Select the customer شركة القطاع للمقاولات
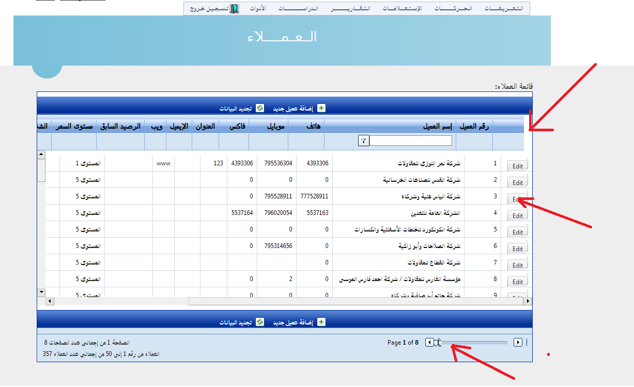634x387 pixels. point(433,262)
